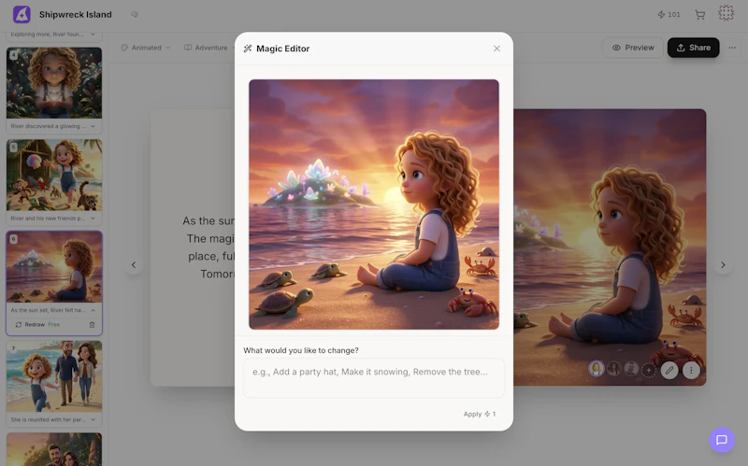Open the app logo home icon
This screenshot has width=748, height=466.
(22, 14)
